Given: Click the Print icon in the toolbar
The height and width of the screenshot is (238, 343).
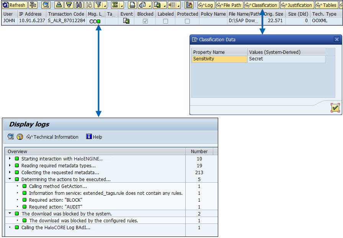Looking at the screenshot, I should click(x=132, y=5).
